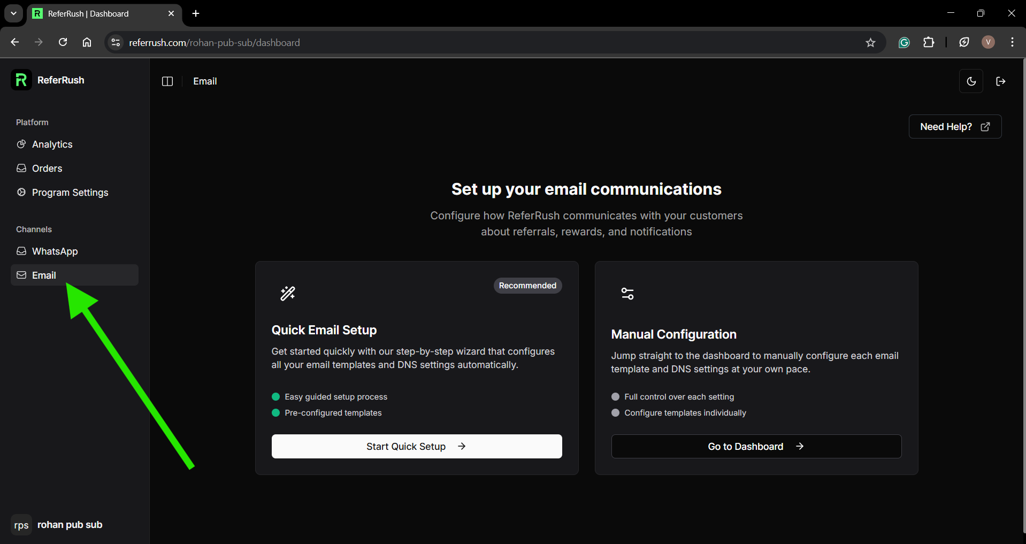Open the browser three-dot menu
Viewport: 1026px width, 544px height.
click(x=1012, y=42)
